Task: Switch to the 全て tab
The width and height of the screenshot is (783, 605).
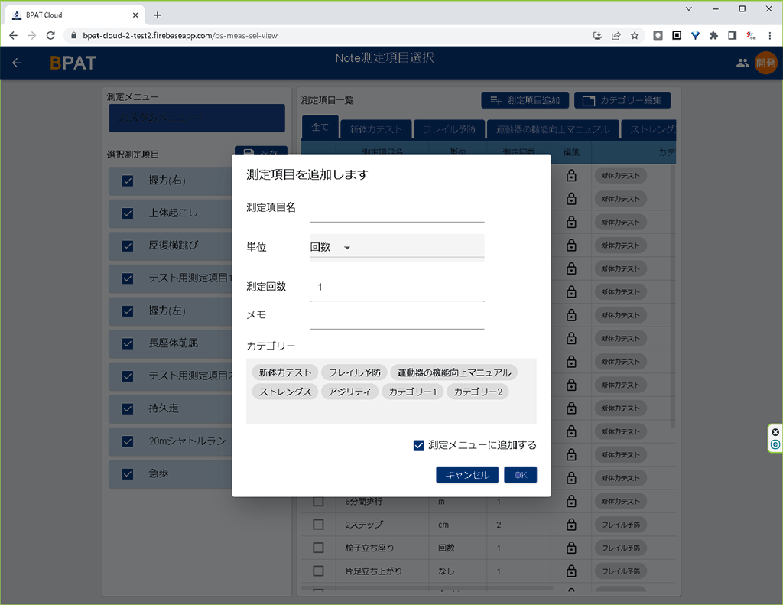Action: pyautogui.click(x=320, y=127)
